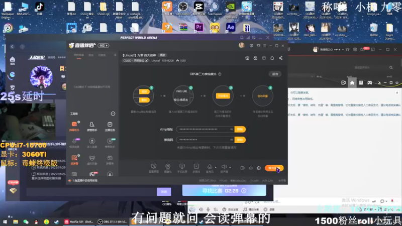The width and height of the screenshot is (402, 226).
Task: Click the rtmp address field
Action: point(205,130)
